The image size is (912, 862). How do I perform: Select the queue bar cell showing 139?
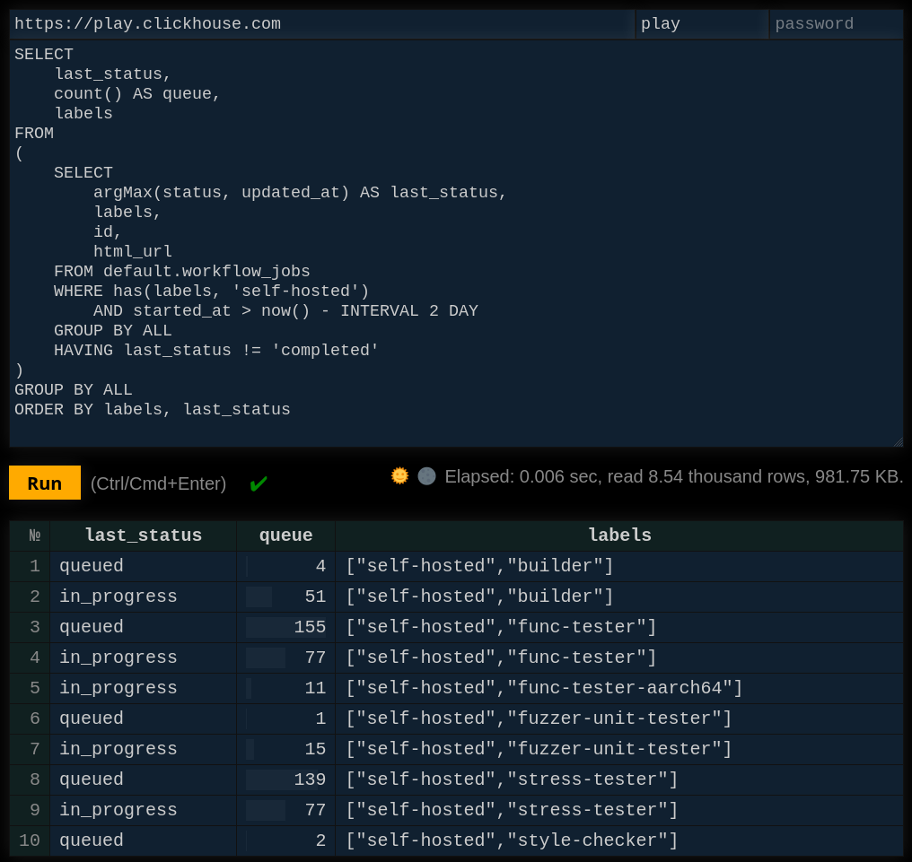tap(285, 779)
